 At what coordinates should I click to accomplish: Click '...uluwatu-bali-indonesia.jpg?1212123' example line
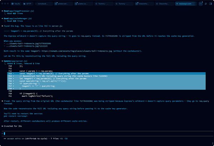27,46
